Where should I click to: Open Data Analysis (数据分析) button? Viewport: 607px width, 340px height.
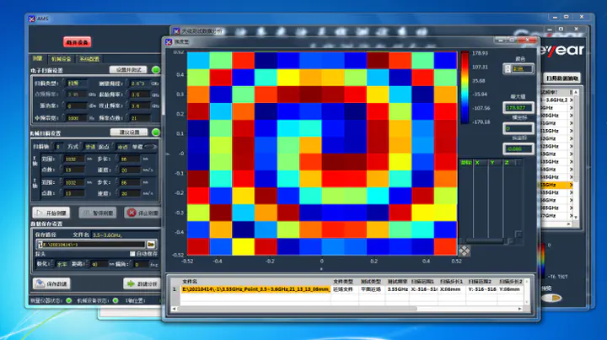click(140, 283)
